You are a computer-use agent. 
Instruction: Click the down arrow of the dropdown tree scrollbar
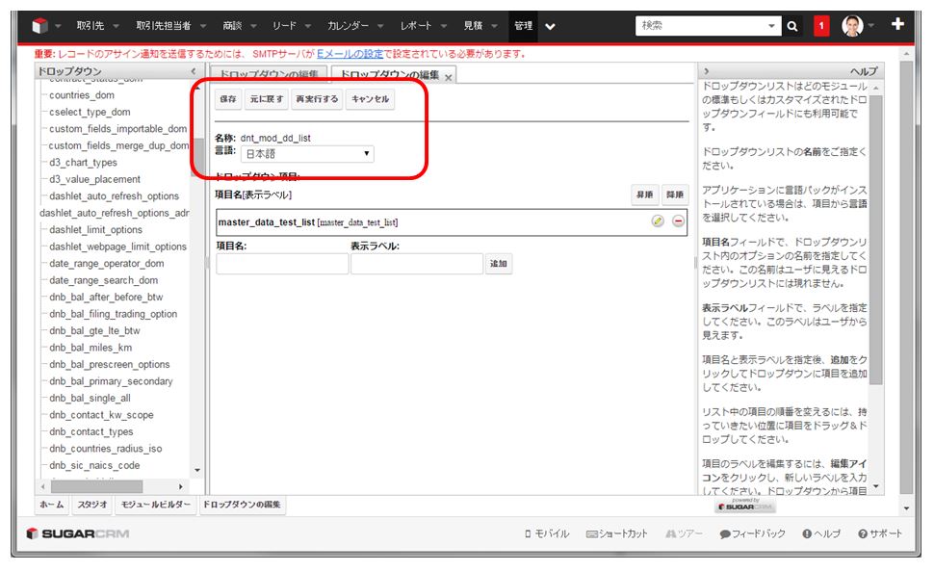click(x=197, y=470)
